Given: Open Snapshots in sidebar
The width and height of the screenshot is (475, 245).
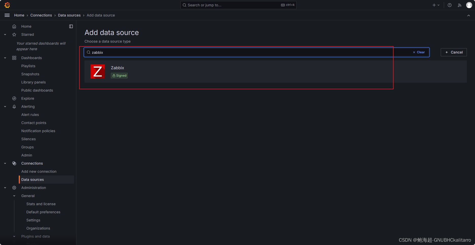Looking at the screenshot, I should (x=30, y=74).
